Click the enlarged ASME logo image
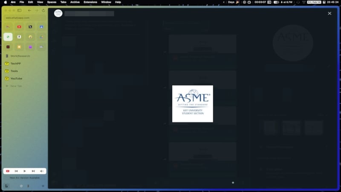The width and height of the screenshot is (341, 192). tap(193, 104)
